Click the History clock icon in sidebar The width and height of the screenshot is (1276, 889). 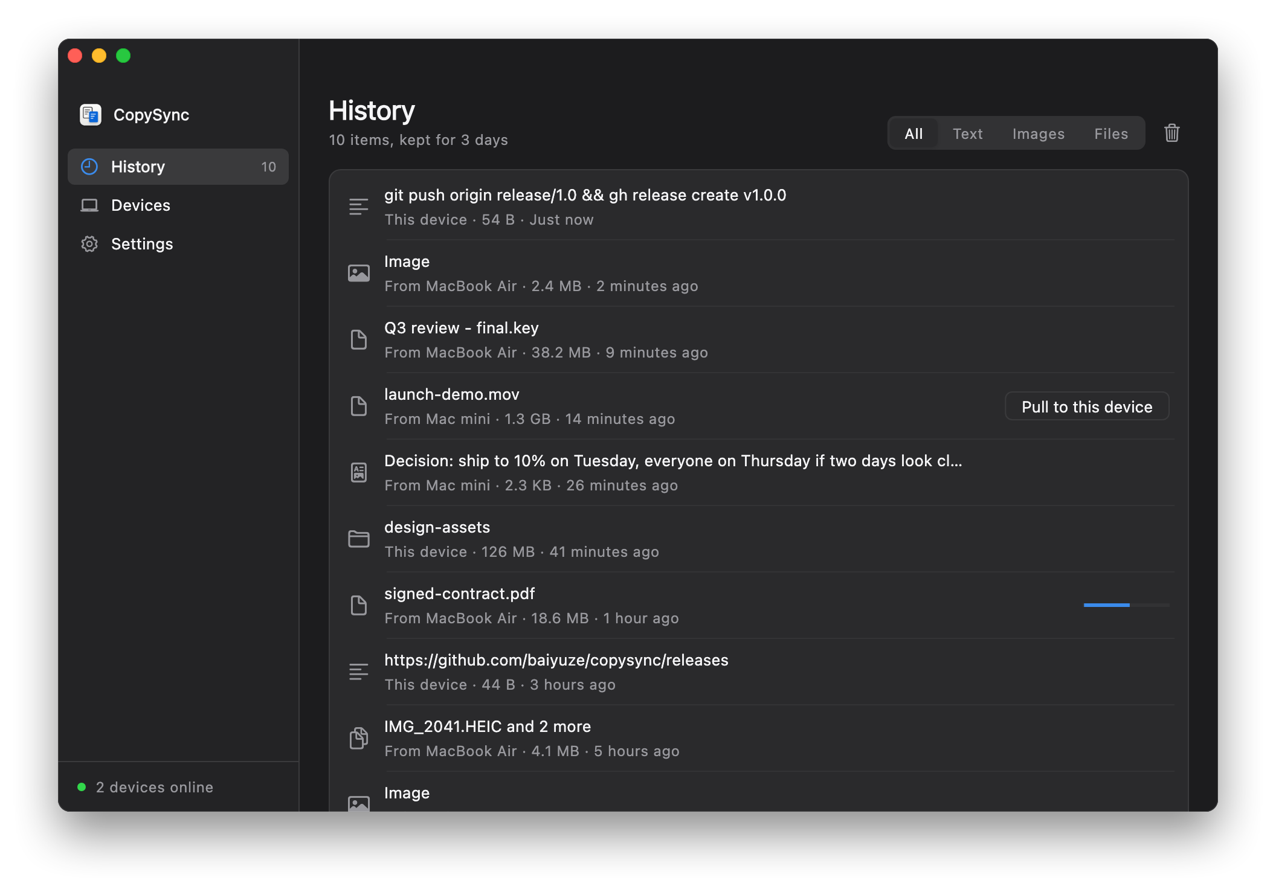tap(89, 167)
